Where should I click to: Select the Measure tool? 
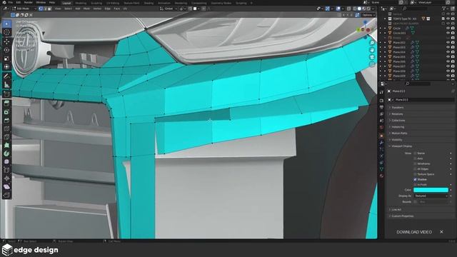point(6,85)
